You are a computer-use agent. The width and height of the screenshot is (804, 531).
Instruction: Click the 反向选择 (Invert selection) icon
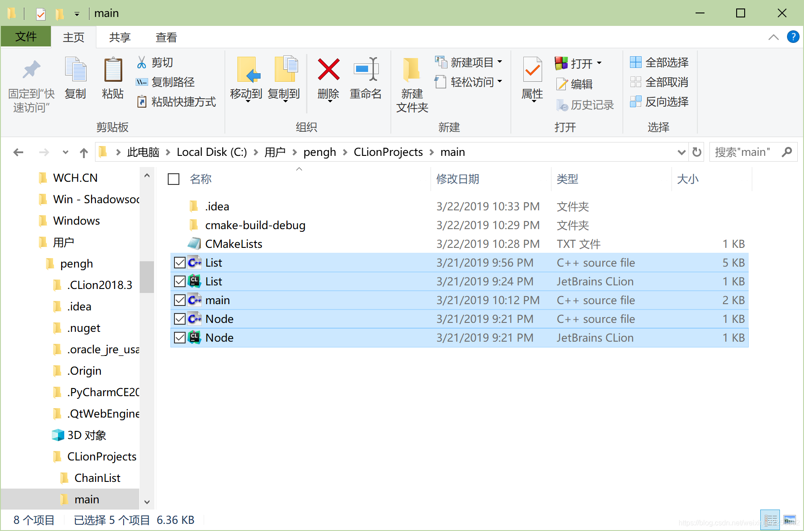[x=636, y=102]
